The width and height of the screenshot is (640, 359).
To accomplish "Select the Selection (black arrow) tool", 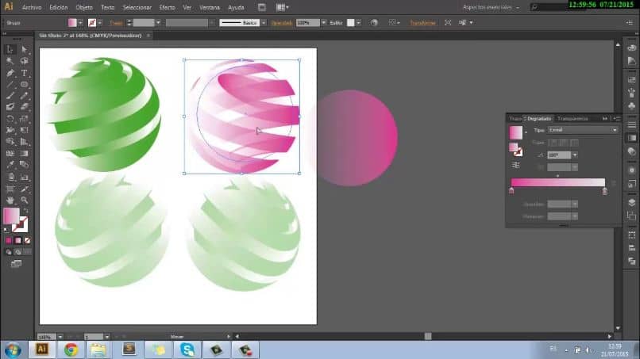I will click(10, 49).
